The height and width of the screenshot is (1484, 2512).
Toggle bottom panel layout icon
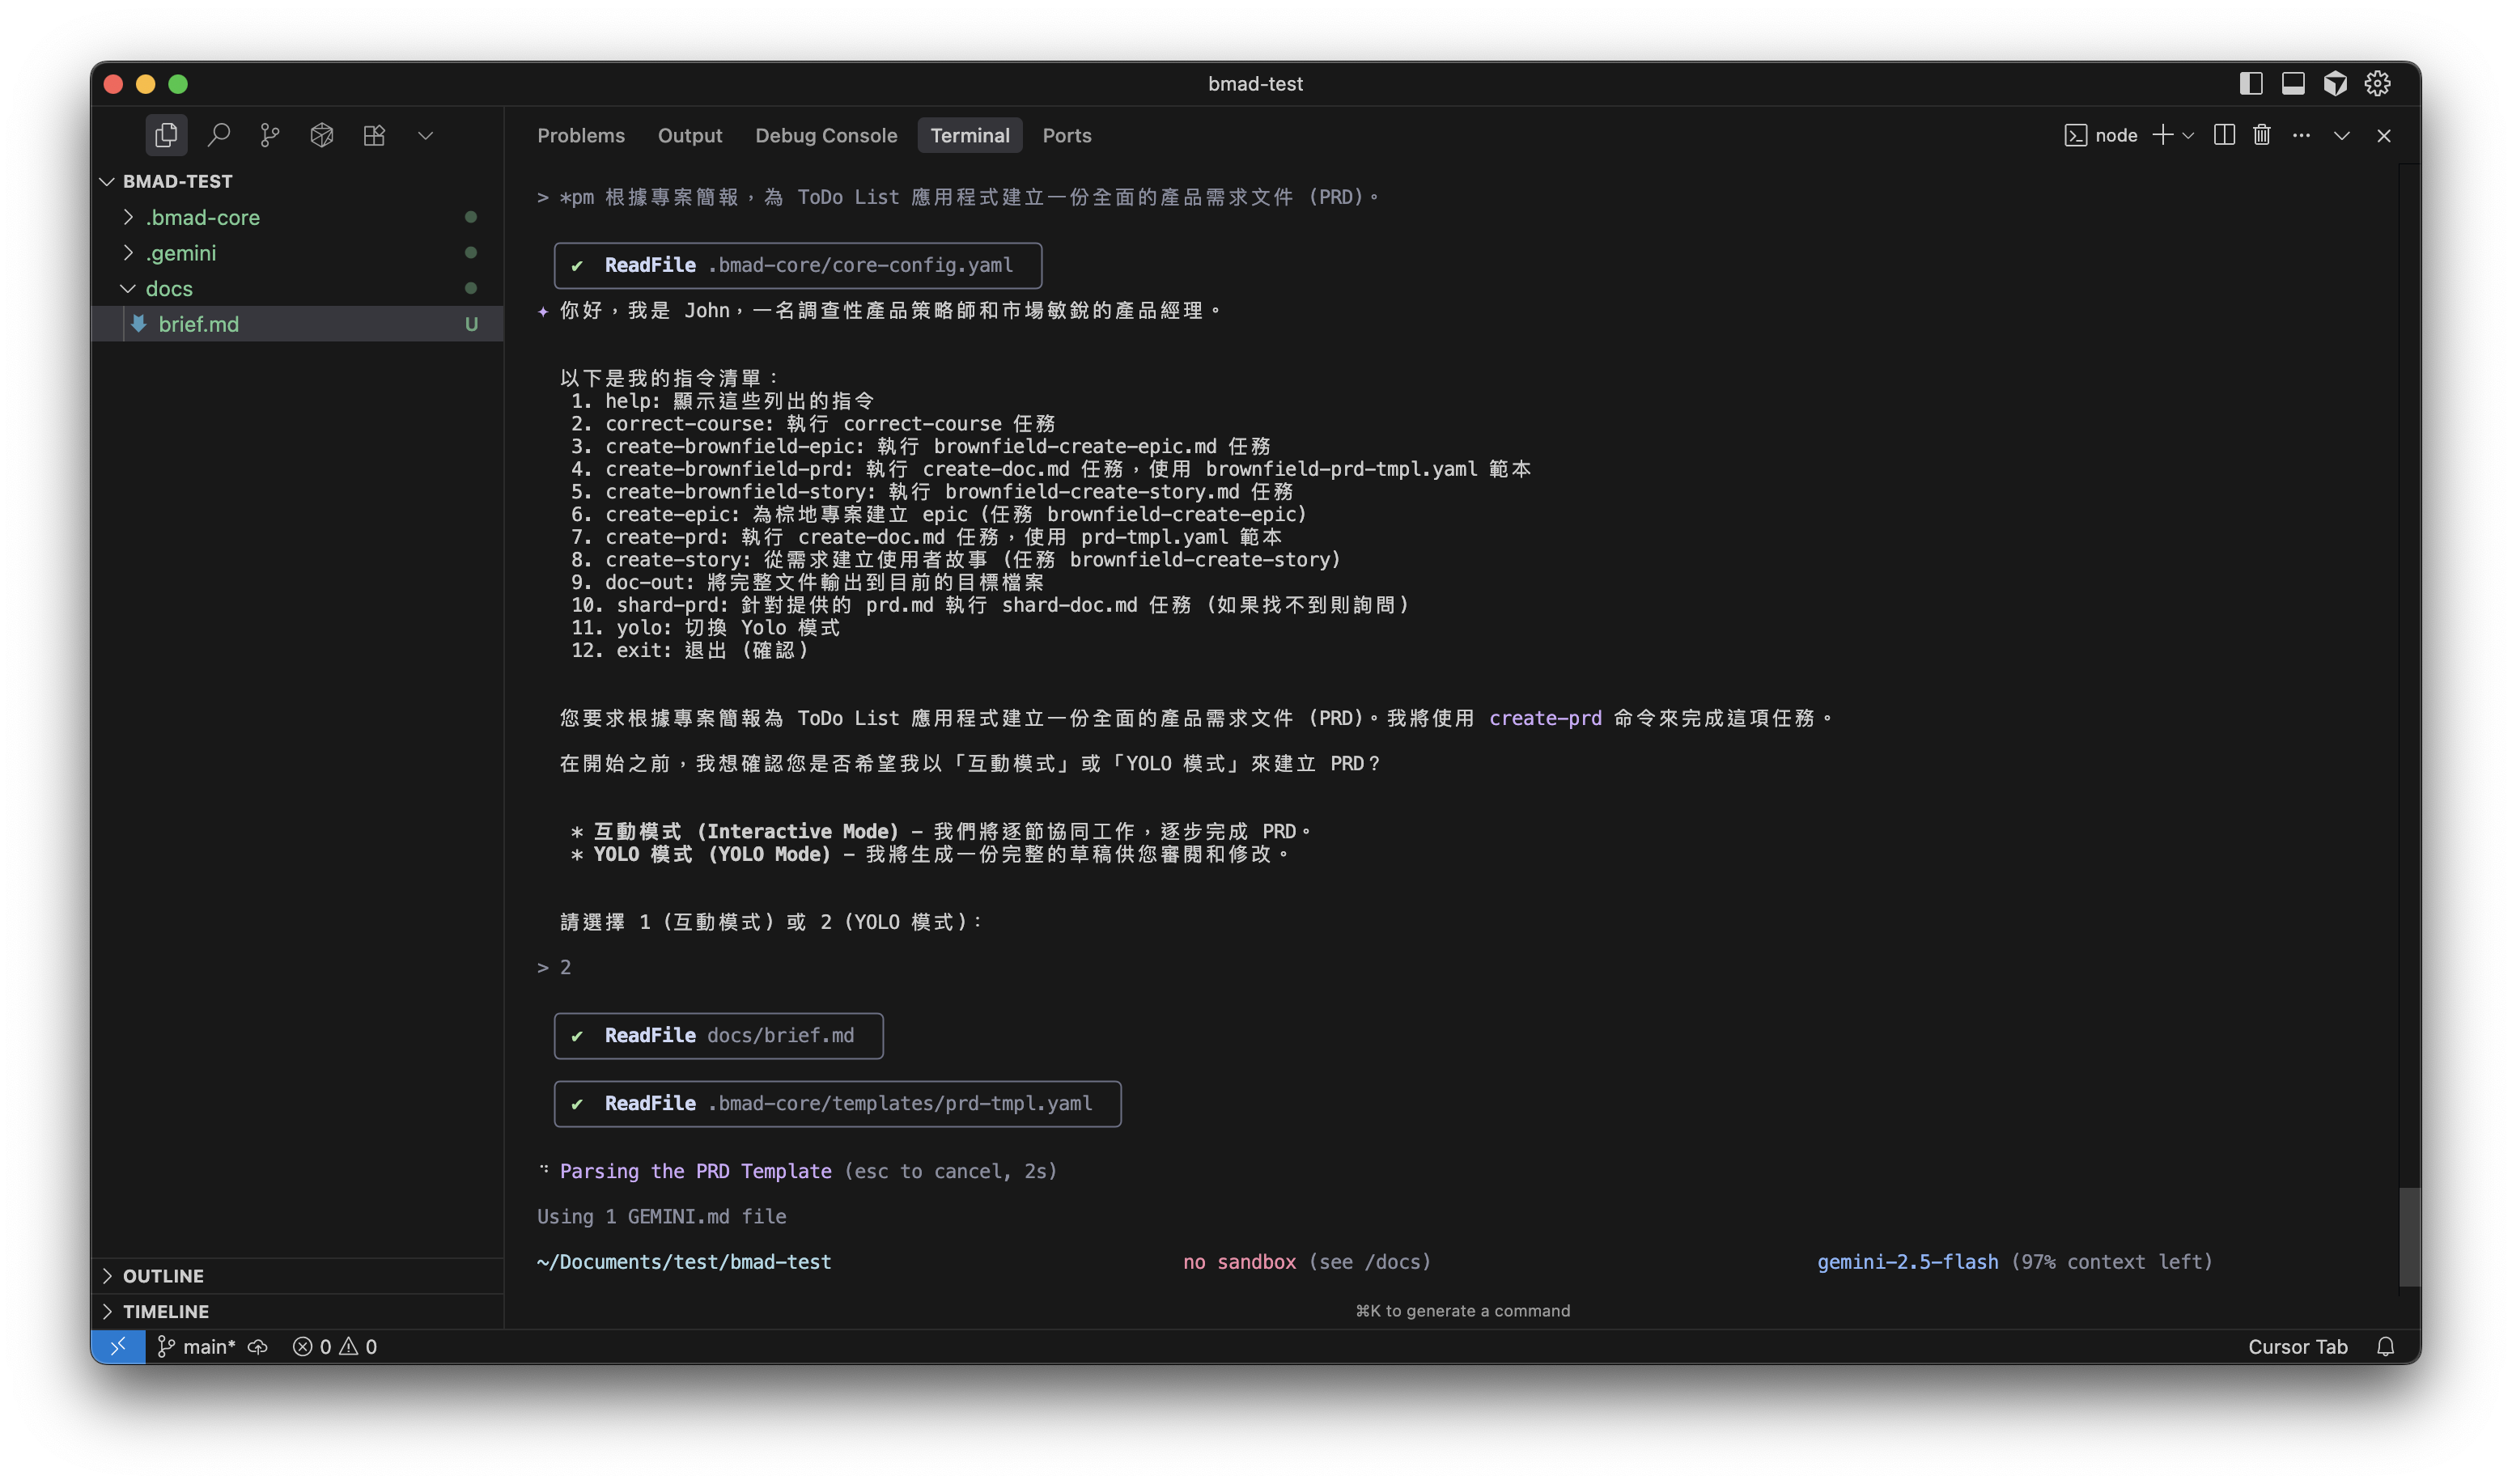click(x=2293, y=83)
